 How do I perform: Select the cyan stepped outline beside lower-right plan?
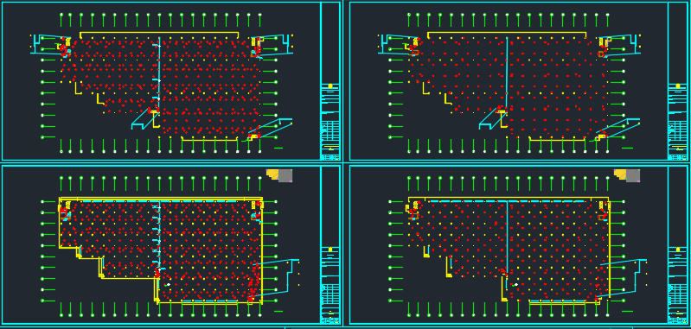(623, 277)
